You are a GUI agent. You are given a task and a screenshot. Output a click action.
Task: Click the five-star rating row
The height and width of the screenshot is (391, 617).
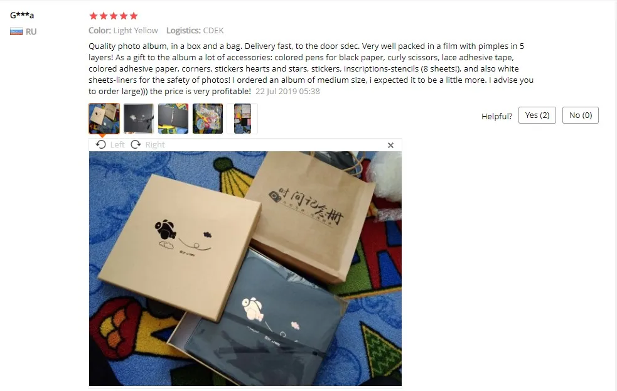[114, 16]
